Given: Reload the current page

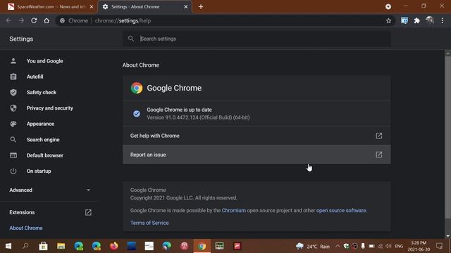Looking at the screenshot, I should pyautogui.click(x=34, y=20).
